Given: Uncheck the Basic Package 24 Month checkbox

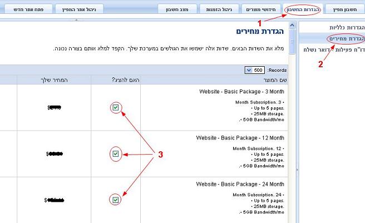Looking at the screenshot, I should [x=115, y=200].
